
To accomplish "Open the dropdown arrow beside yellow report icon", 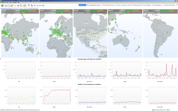I will [27, 5].
